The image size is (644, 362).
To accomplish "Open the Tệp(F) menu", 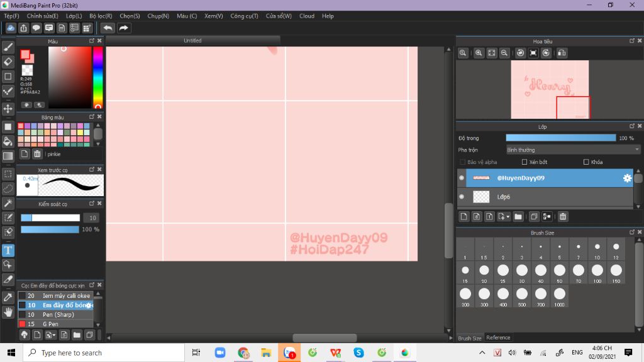I will [11, 16].
